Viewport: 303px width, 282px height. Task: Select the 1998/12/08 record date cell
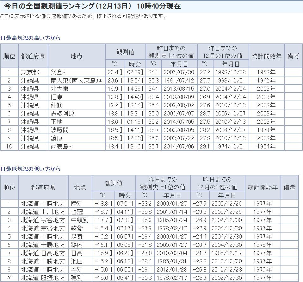coord(231,72)
